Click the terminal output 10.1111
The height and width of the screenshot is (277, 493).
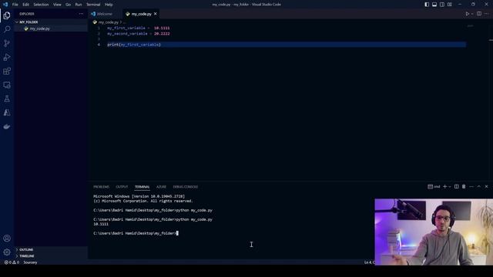pos(101,224)
